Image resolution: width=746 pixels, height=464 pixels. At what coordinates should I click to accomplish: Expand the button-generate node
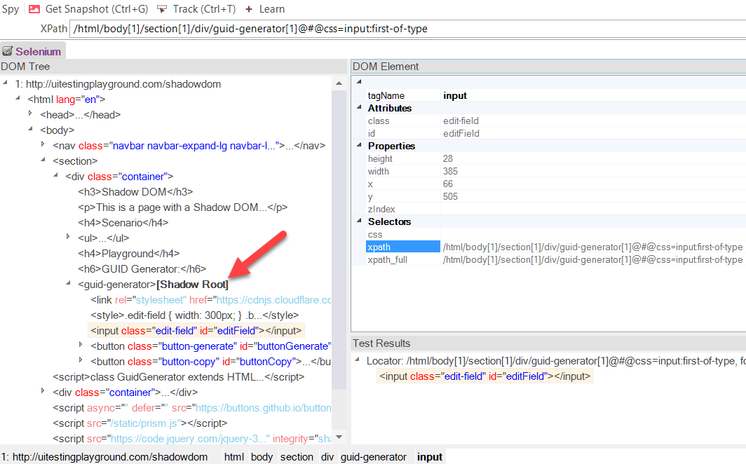tap(81, 346)
